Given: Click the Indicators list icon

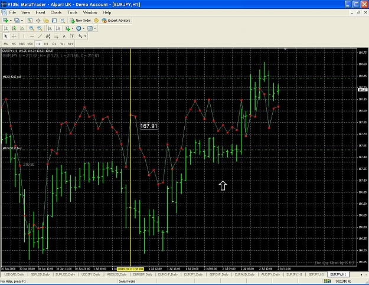Looking at the screenshot, I should pos(68,28).
